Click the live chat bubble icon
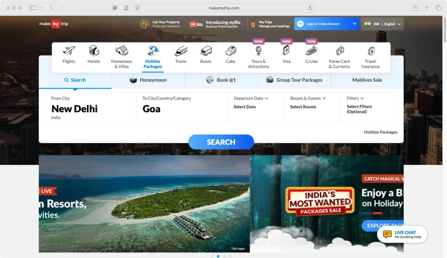447x258 pixels. tap(387, 234)
